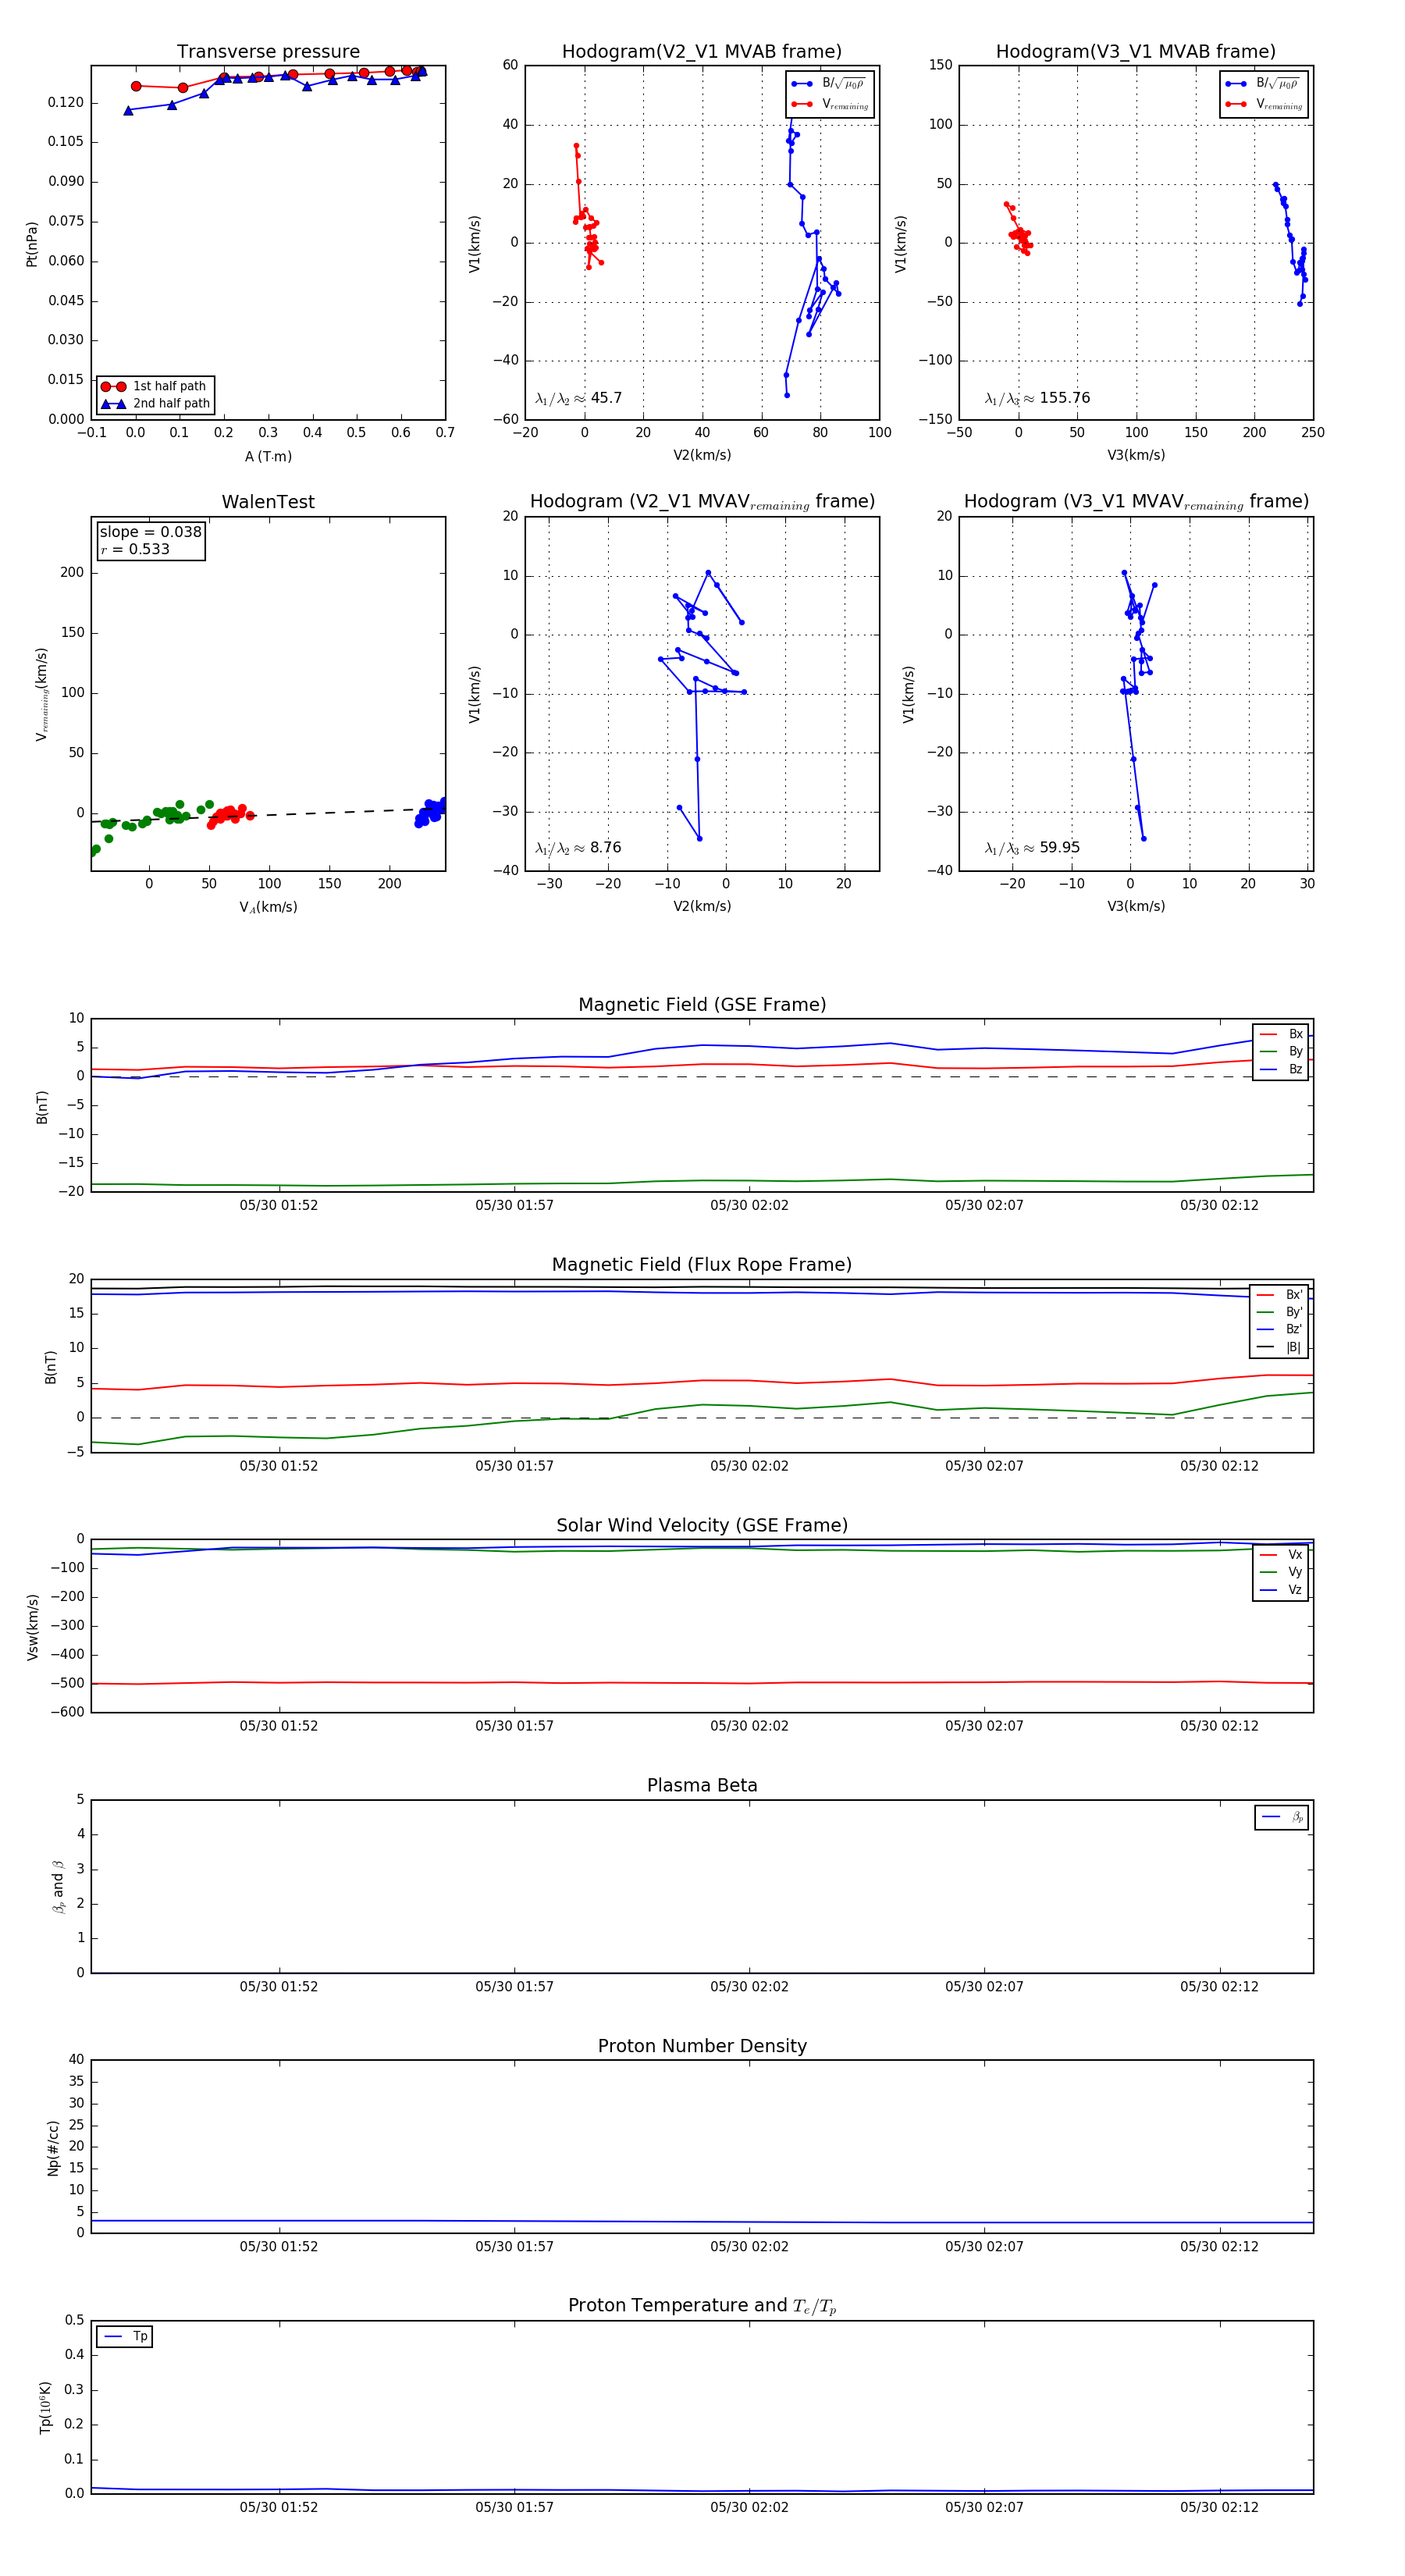Click the 'Bx' entry in the GSE legend
Image resolution: width=1405 pixels, height=2576 pixels.
tap(1281, 1034)
